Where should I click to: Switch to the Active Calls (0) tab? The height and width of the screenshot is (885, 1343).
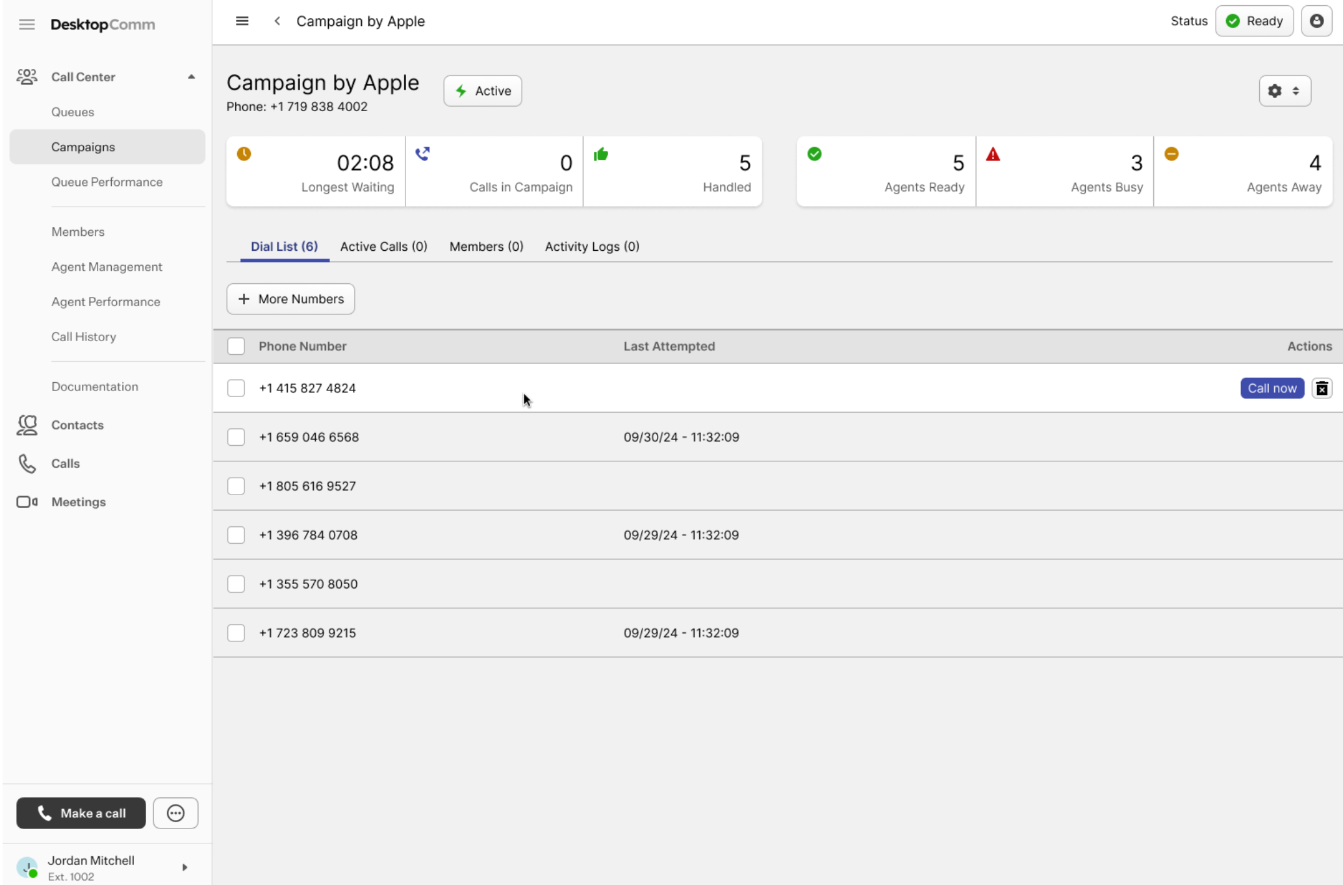tap(383, 246)
